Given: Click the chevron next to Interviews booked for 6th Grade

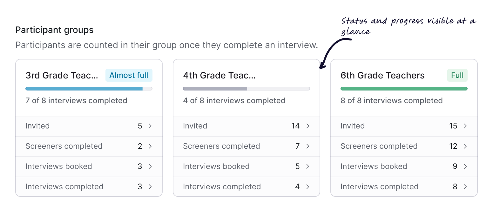Looking at the screenshot, I should click(x=465, y=166).
